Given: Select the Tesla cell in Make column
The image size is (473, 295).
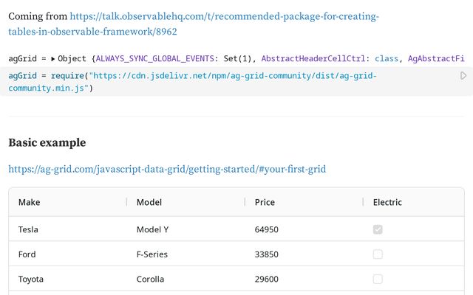Looking at the screenshot, I should [28, 229].
